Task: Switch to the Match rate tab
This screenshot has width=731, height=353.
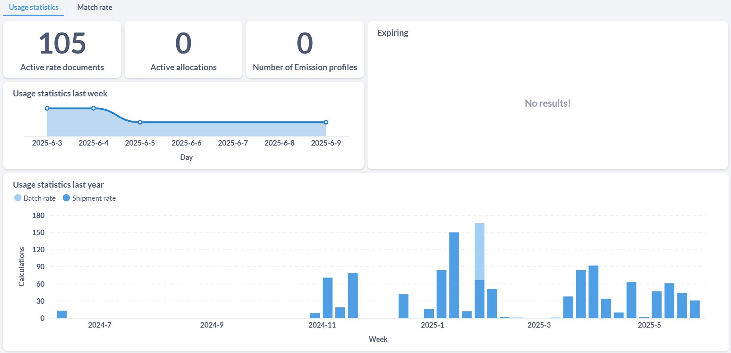Action: [94, 8]
